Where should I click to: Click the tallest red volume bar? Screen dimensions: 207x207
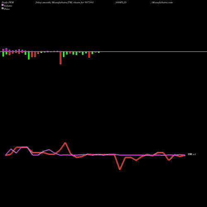coord(60,58)
